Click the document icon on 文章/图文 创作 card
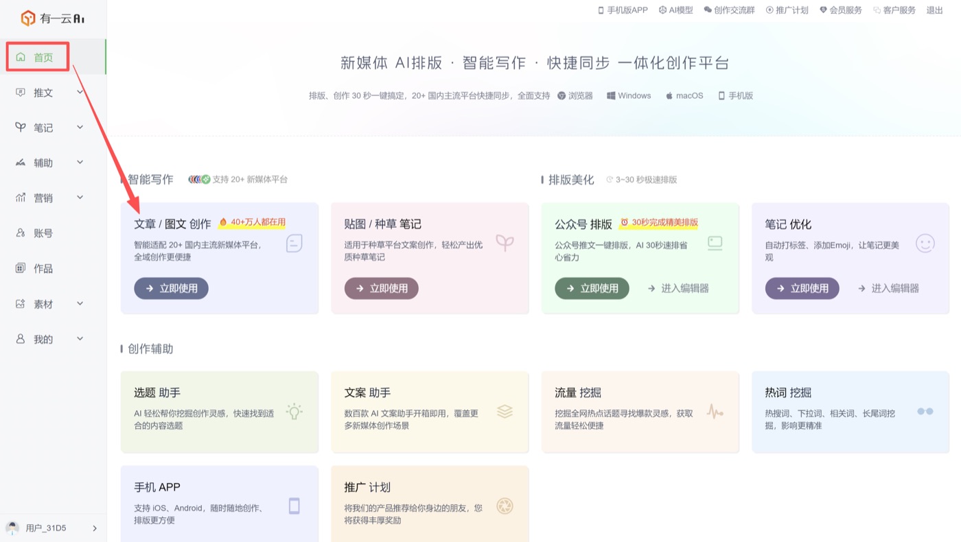 [294, 243]
